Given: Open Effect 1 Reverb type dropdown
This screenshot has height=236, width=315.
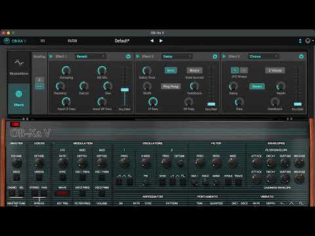Looking at the screenshot, I should pyautogui.click(x=91, y=56).
